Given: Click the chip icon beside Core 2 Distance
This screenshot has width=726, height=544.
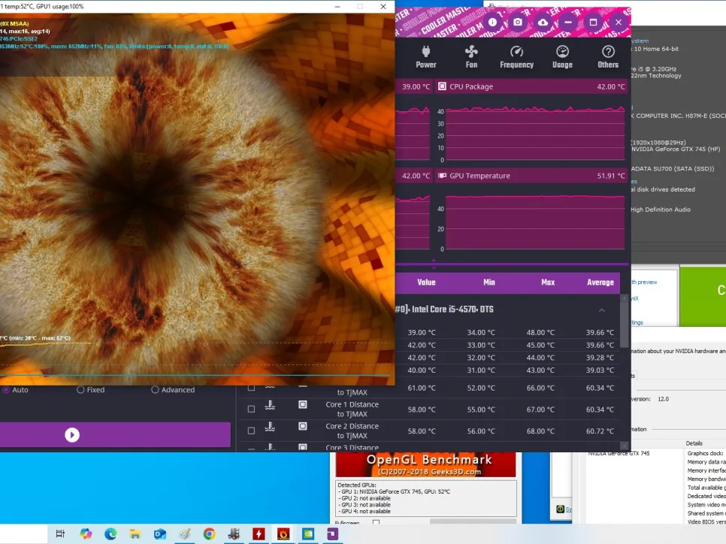Looking at the screenshot, I should click(x=302, y=426).
